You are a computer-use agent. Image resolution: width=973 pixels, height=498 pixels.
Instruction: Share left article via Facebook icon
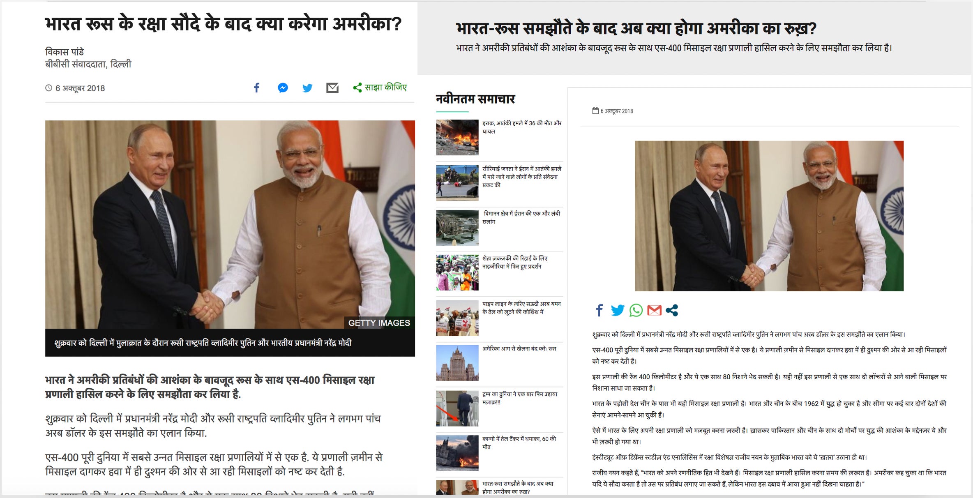coord(256,88)
